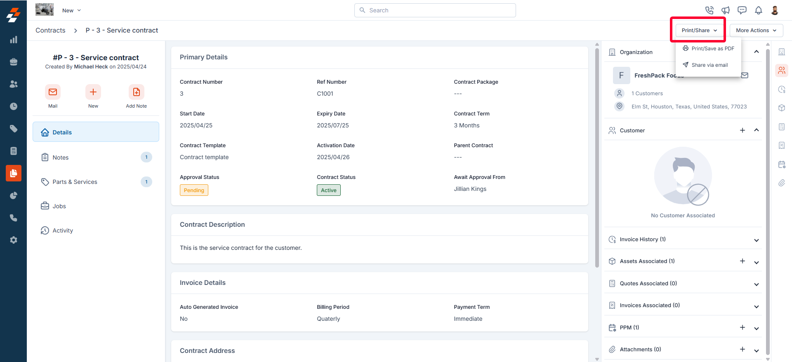
Task: Jump to PPM via right rail calendar icon
Action: 782,164
